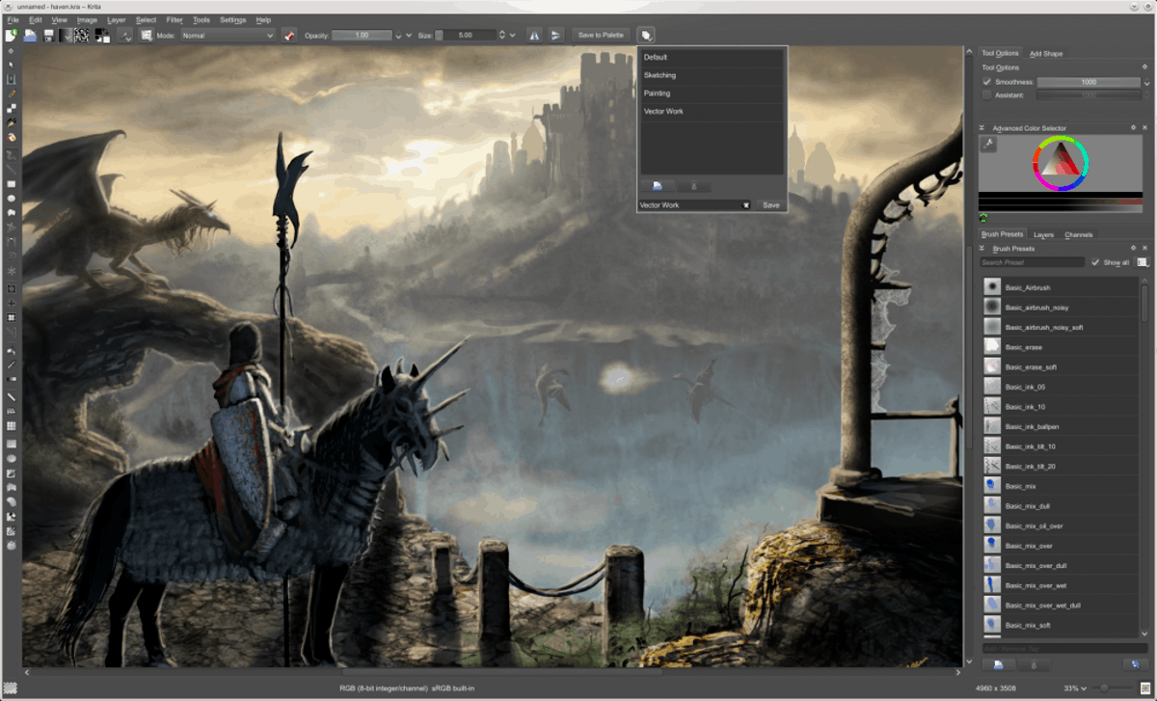Open preset view mode dropdown button

click(1143, 262)
